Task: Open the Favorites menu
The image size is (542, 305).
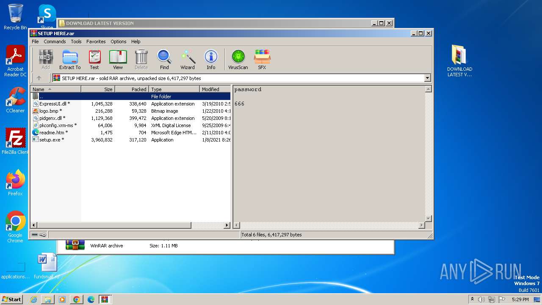Action: (96, 42)
